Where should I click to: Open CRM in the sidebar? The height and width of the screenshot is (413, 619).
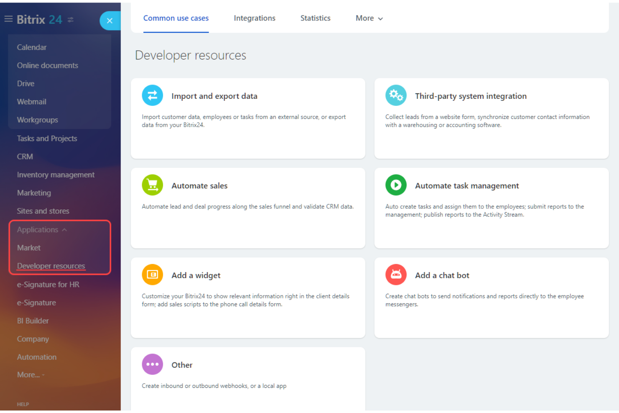click(25, 156)
